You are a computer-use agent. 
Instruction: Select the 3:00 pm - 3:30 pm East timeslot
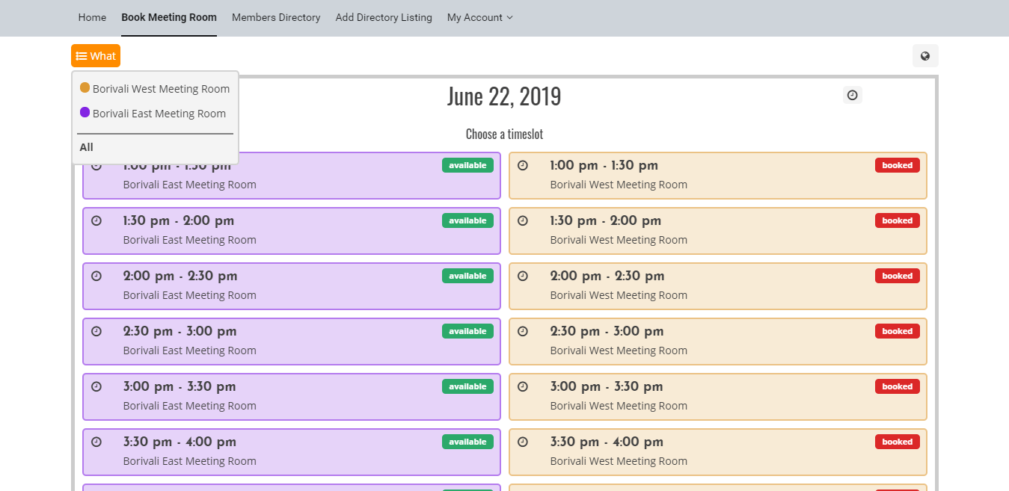(x=291, y=396)
